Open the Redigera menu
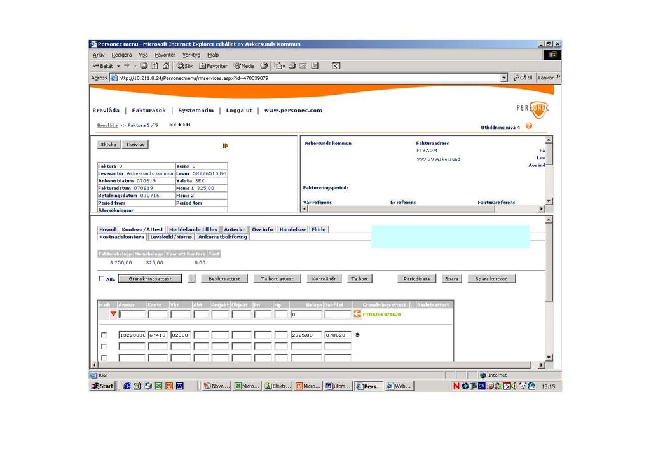The width and height of the screenshot is (651, 460). tap(121, 55)
